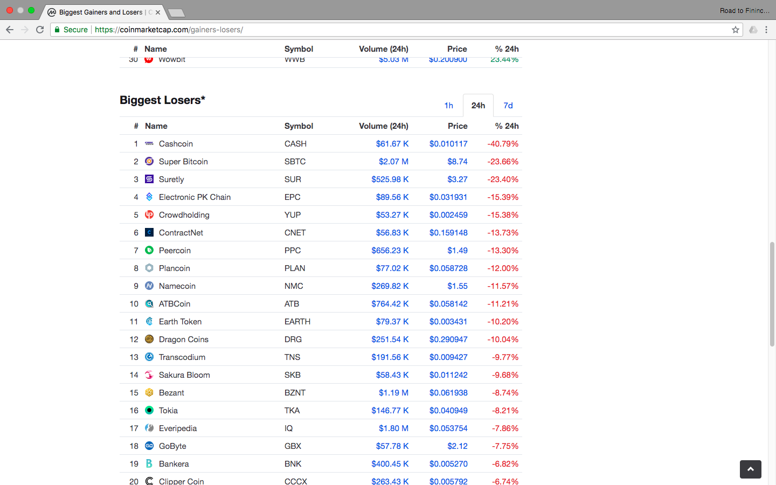Click Bankera price $0.005270
The height and width of the screenshot is (485, 776).
[448, 464]
